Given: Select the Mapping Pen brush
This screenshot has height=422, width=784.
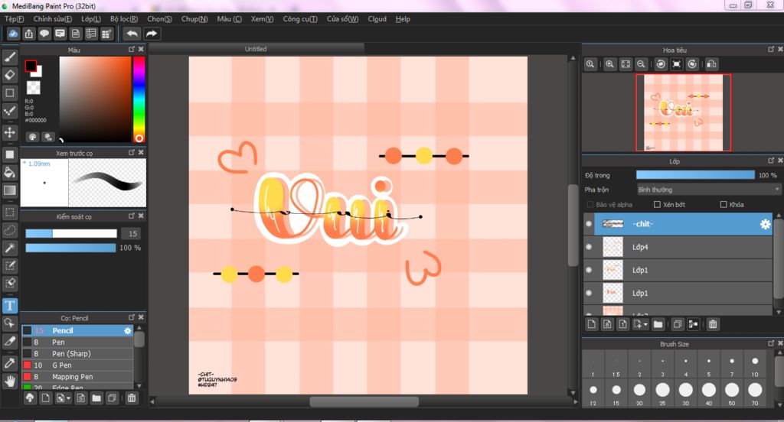Looking at the screenshot, I should [x=77, y=377].
